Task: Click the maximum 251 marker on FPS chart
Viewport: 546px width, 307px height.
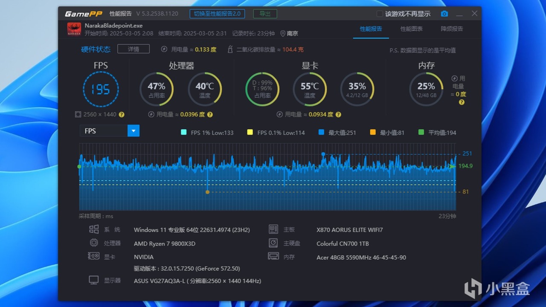Action: pyautogui.click(x=323, y=154)
